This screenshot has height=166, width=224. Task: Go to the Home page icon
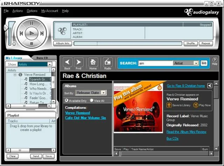pos(93,62)
